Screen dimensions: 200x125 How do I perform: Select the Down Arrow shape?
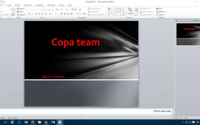point(120,12)
